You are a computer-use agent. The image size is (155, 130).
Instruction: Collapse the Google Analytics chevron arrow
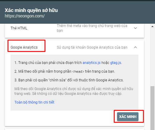pos(135,47)
